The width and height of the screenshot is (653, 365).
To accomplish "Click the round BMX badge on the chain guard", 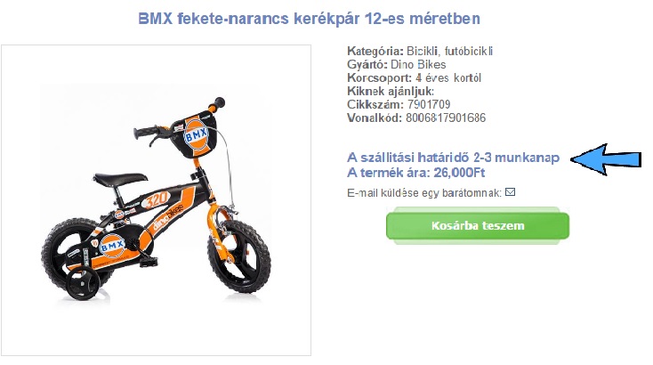I will pos(113,247).
